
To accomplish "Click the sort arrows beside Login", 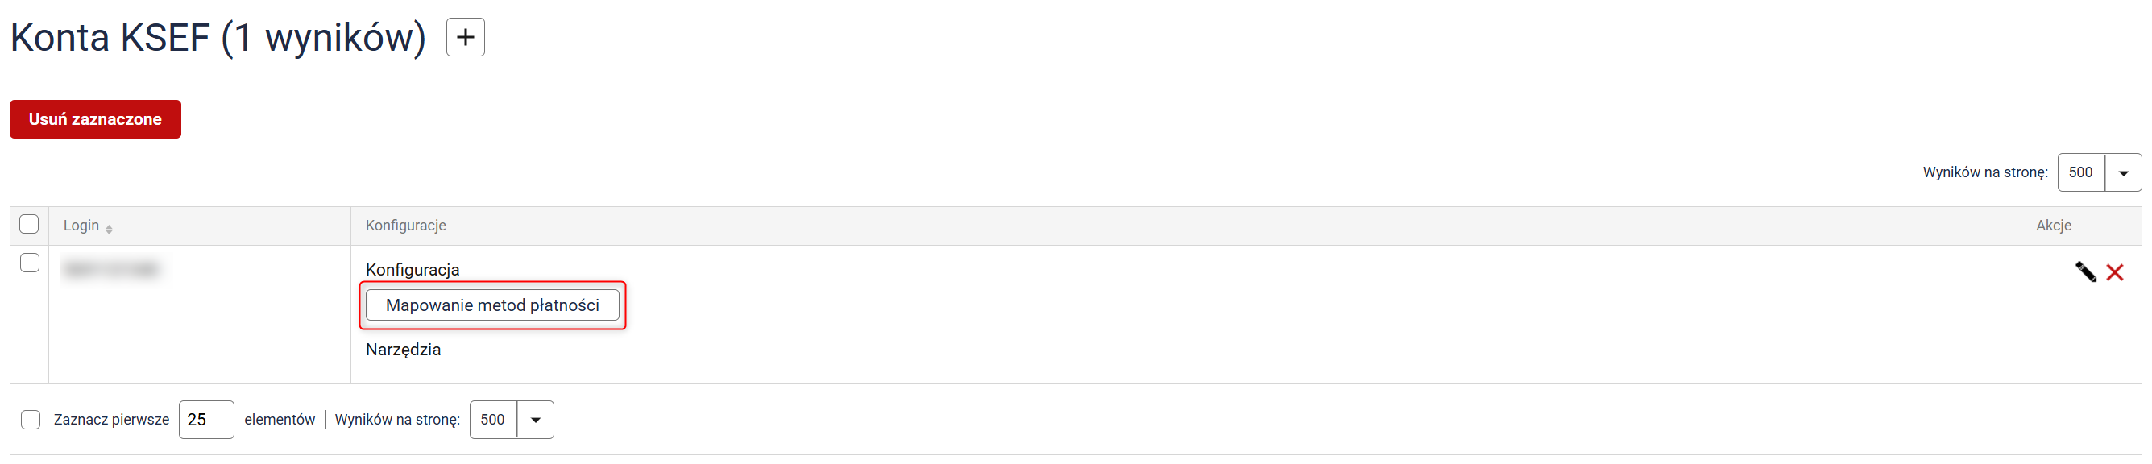I will click(110, 228).
